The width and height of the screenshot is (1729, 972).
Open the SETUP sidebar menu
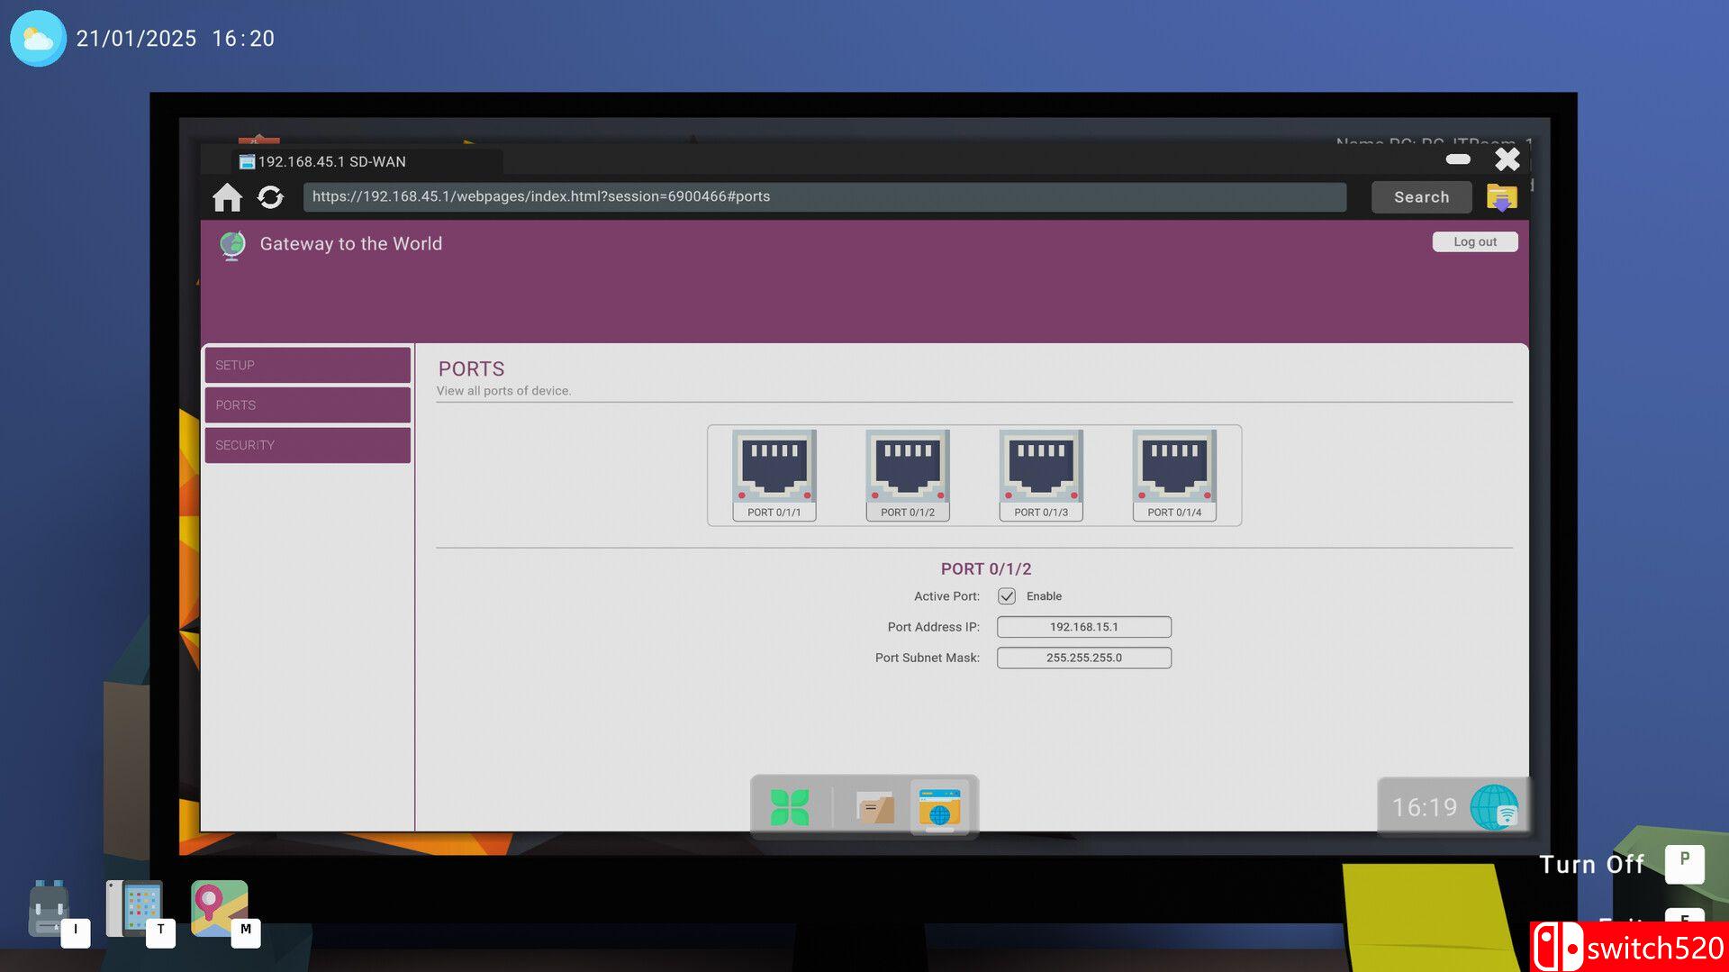coord(307,365)
